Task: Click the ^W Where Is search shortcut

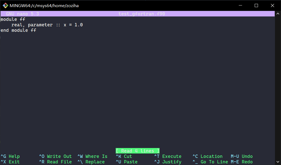Action: pos(92,156)
